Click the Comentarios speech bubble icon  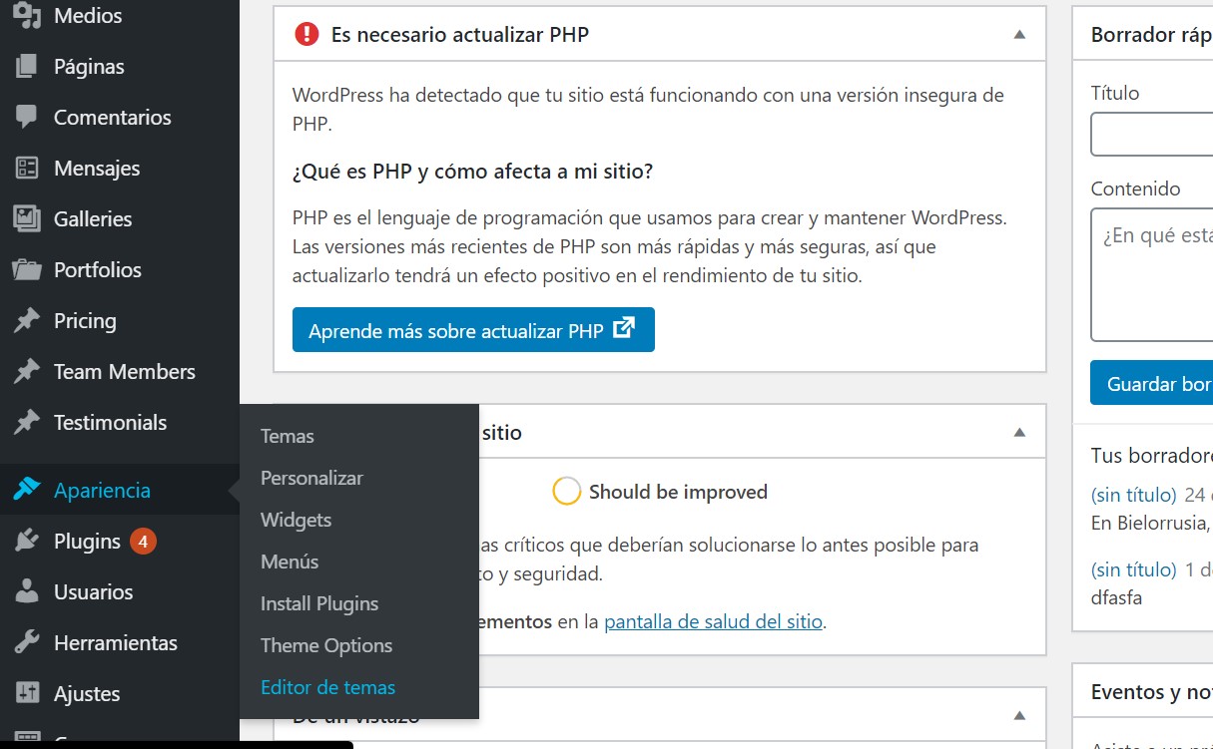27,117
